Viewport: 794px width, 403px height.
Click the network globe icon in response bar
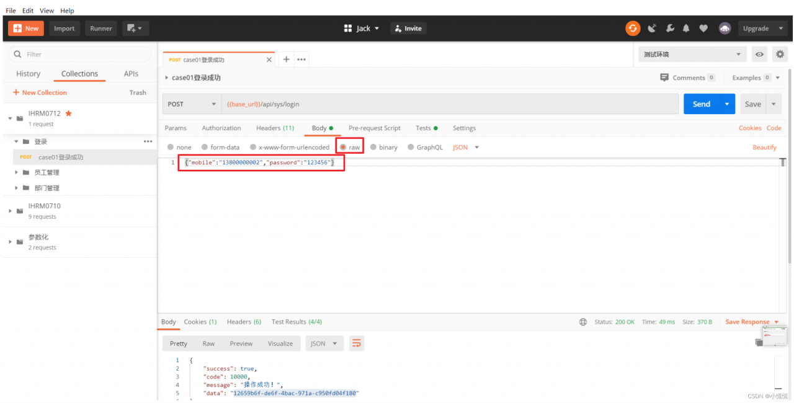(x=582, y=322)
